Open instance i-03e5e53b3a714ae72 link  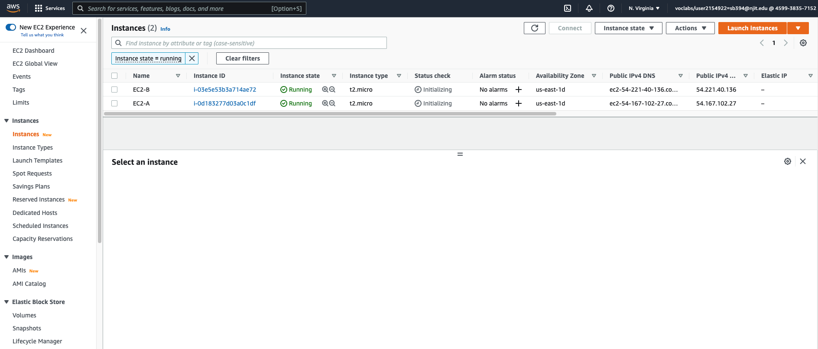pos(225,90)
